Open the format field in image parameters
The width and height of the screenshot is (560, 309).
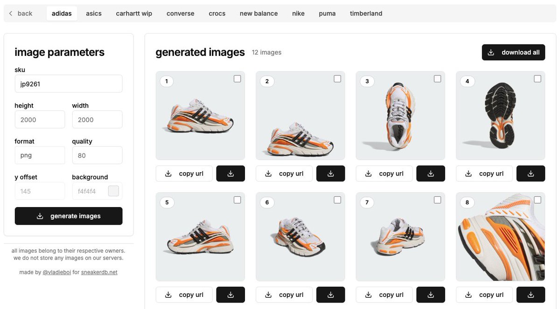[40, 155]
